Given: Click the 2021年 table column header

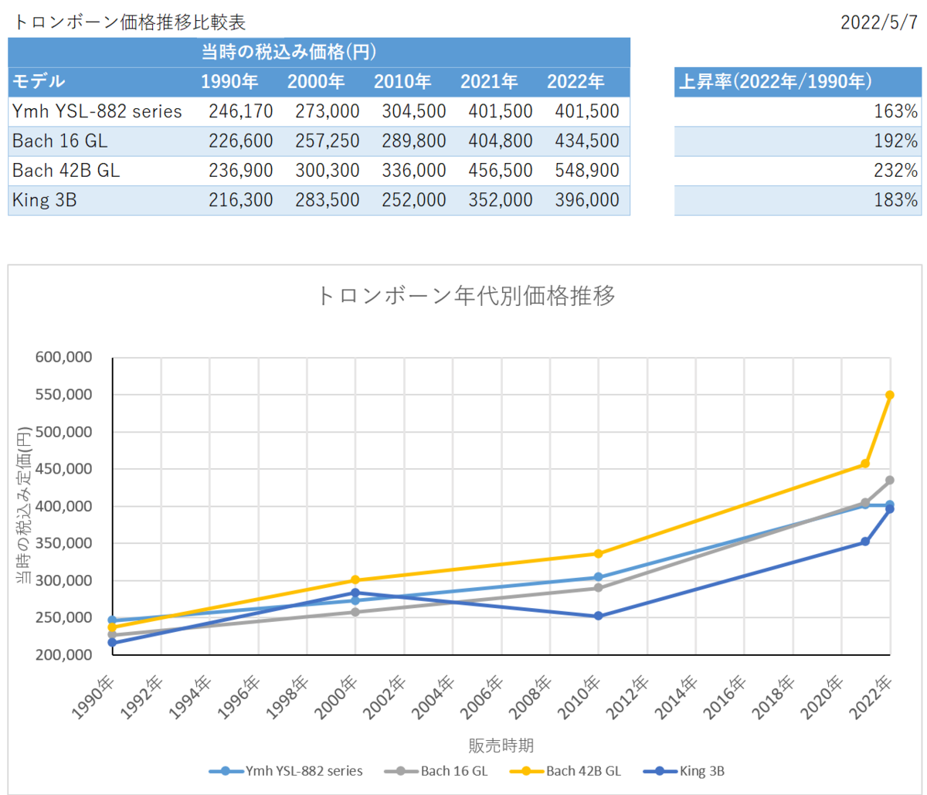Looking at the screenshot, I should tap(490, 81).
